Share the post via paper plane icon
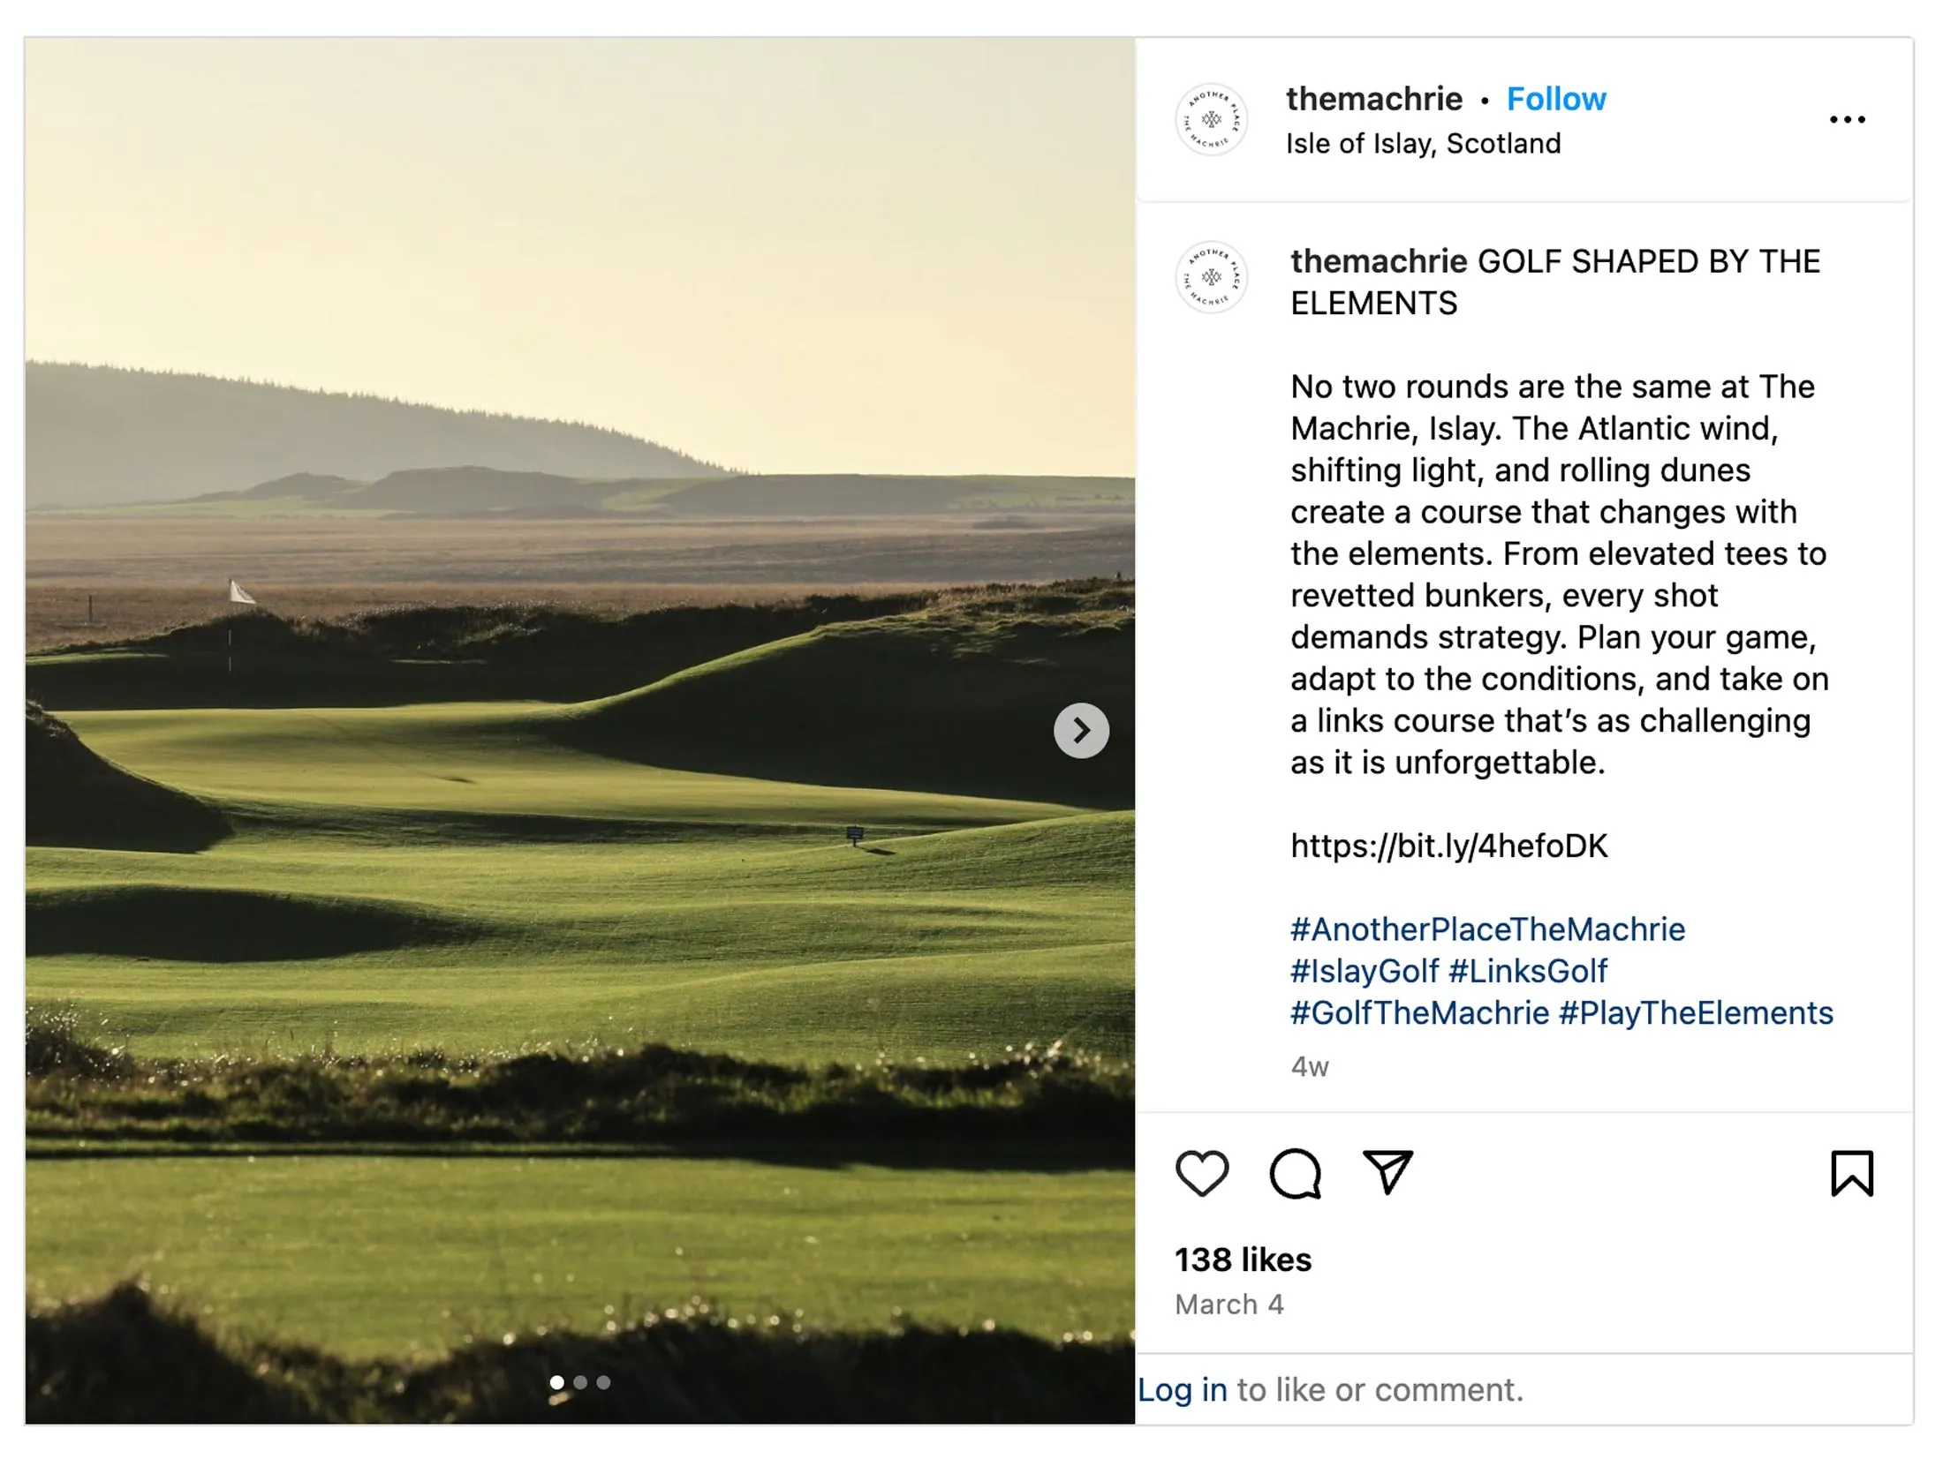1943x1459 pixels. [x=1387, y=1172]
